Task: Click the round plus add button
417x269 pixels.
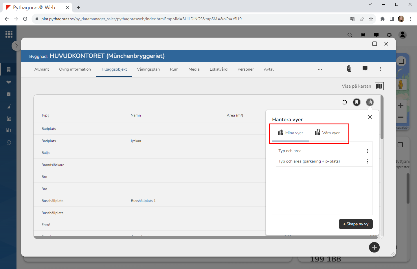Action: (x=374, y=247)
